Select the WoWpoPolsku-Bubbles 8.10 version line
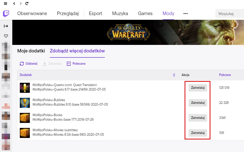 pos(70,105)
